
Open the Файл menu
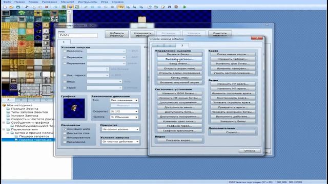(x=7, y=2)
